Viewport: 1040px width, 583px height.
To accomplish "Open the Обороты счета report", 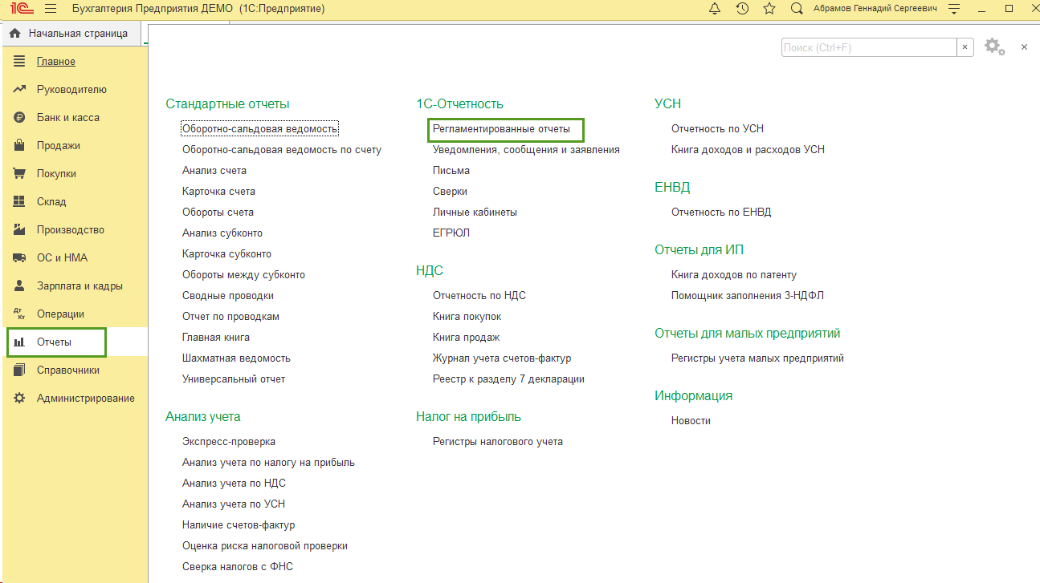I will (x=218, y=212).
